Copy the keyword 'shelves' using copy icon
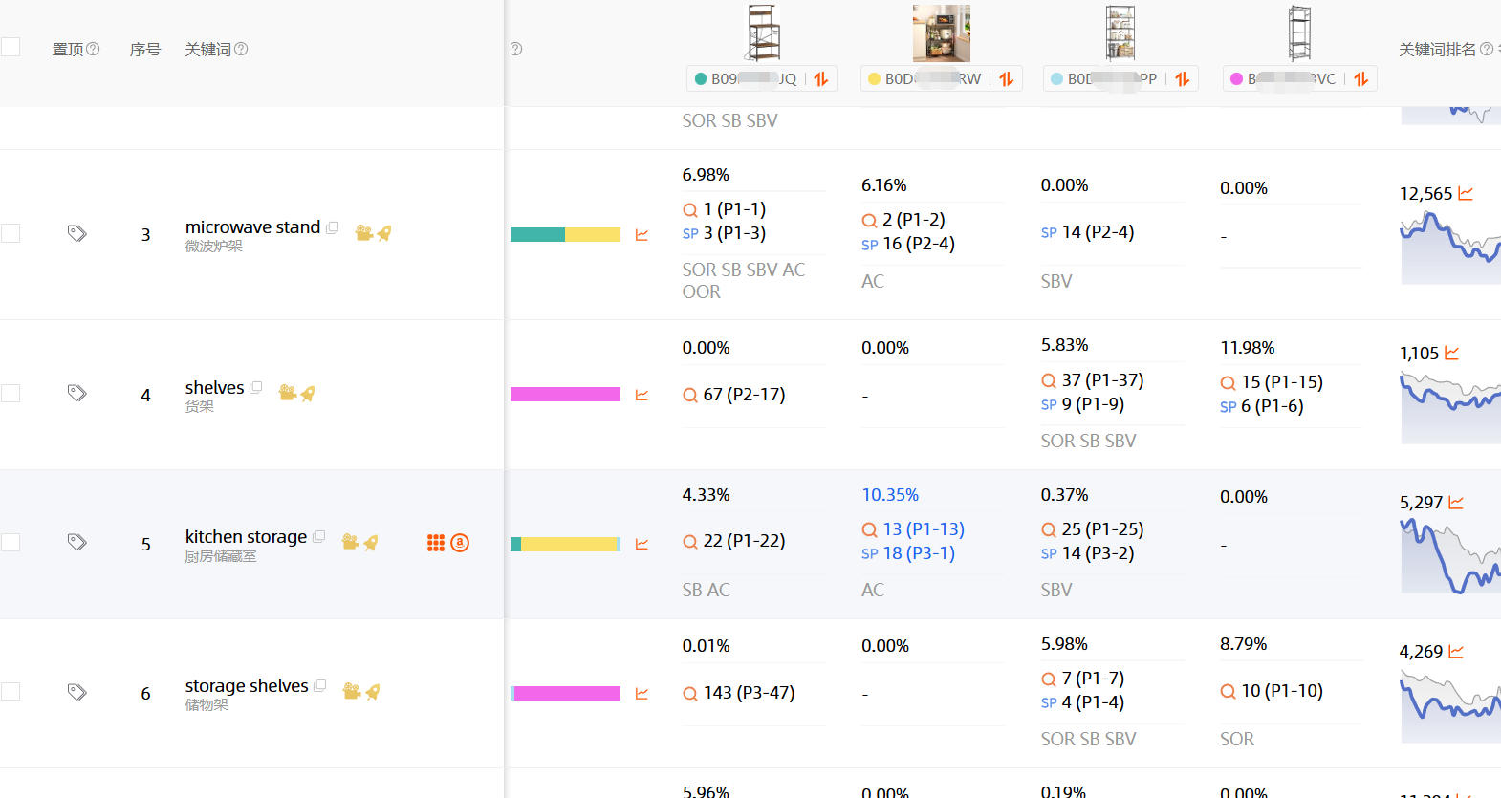This screenshot has width=1501, height=798. click(x=256, y=387)
